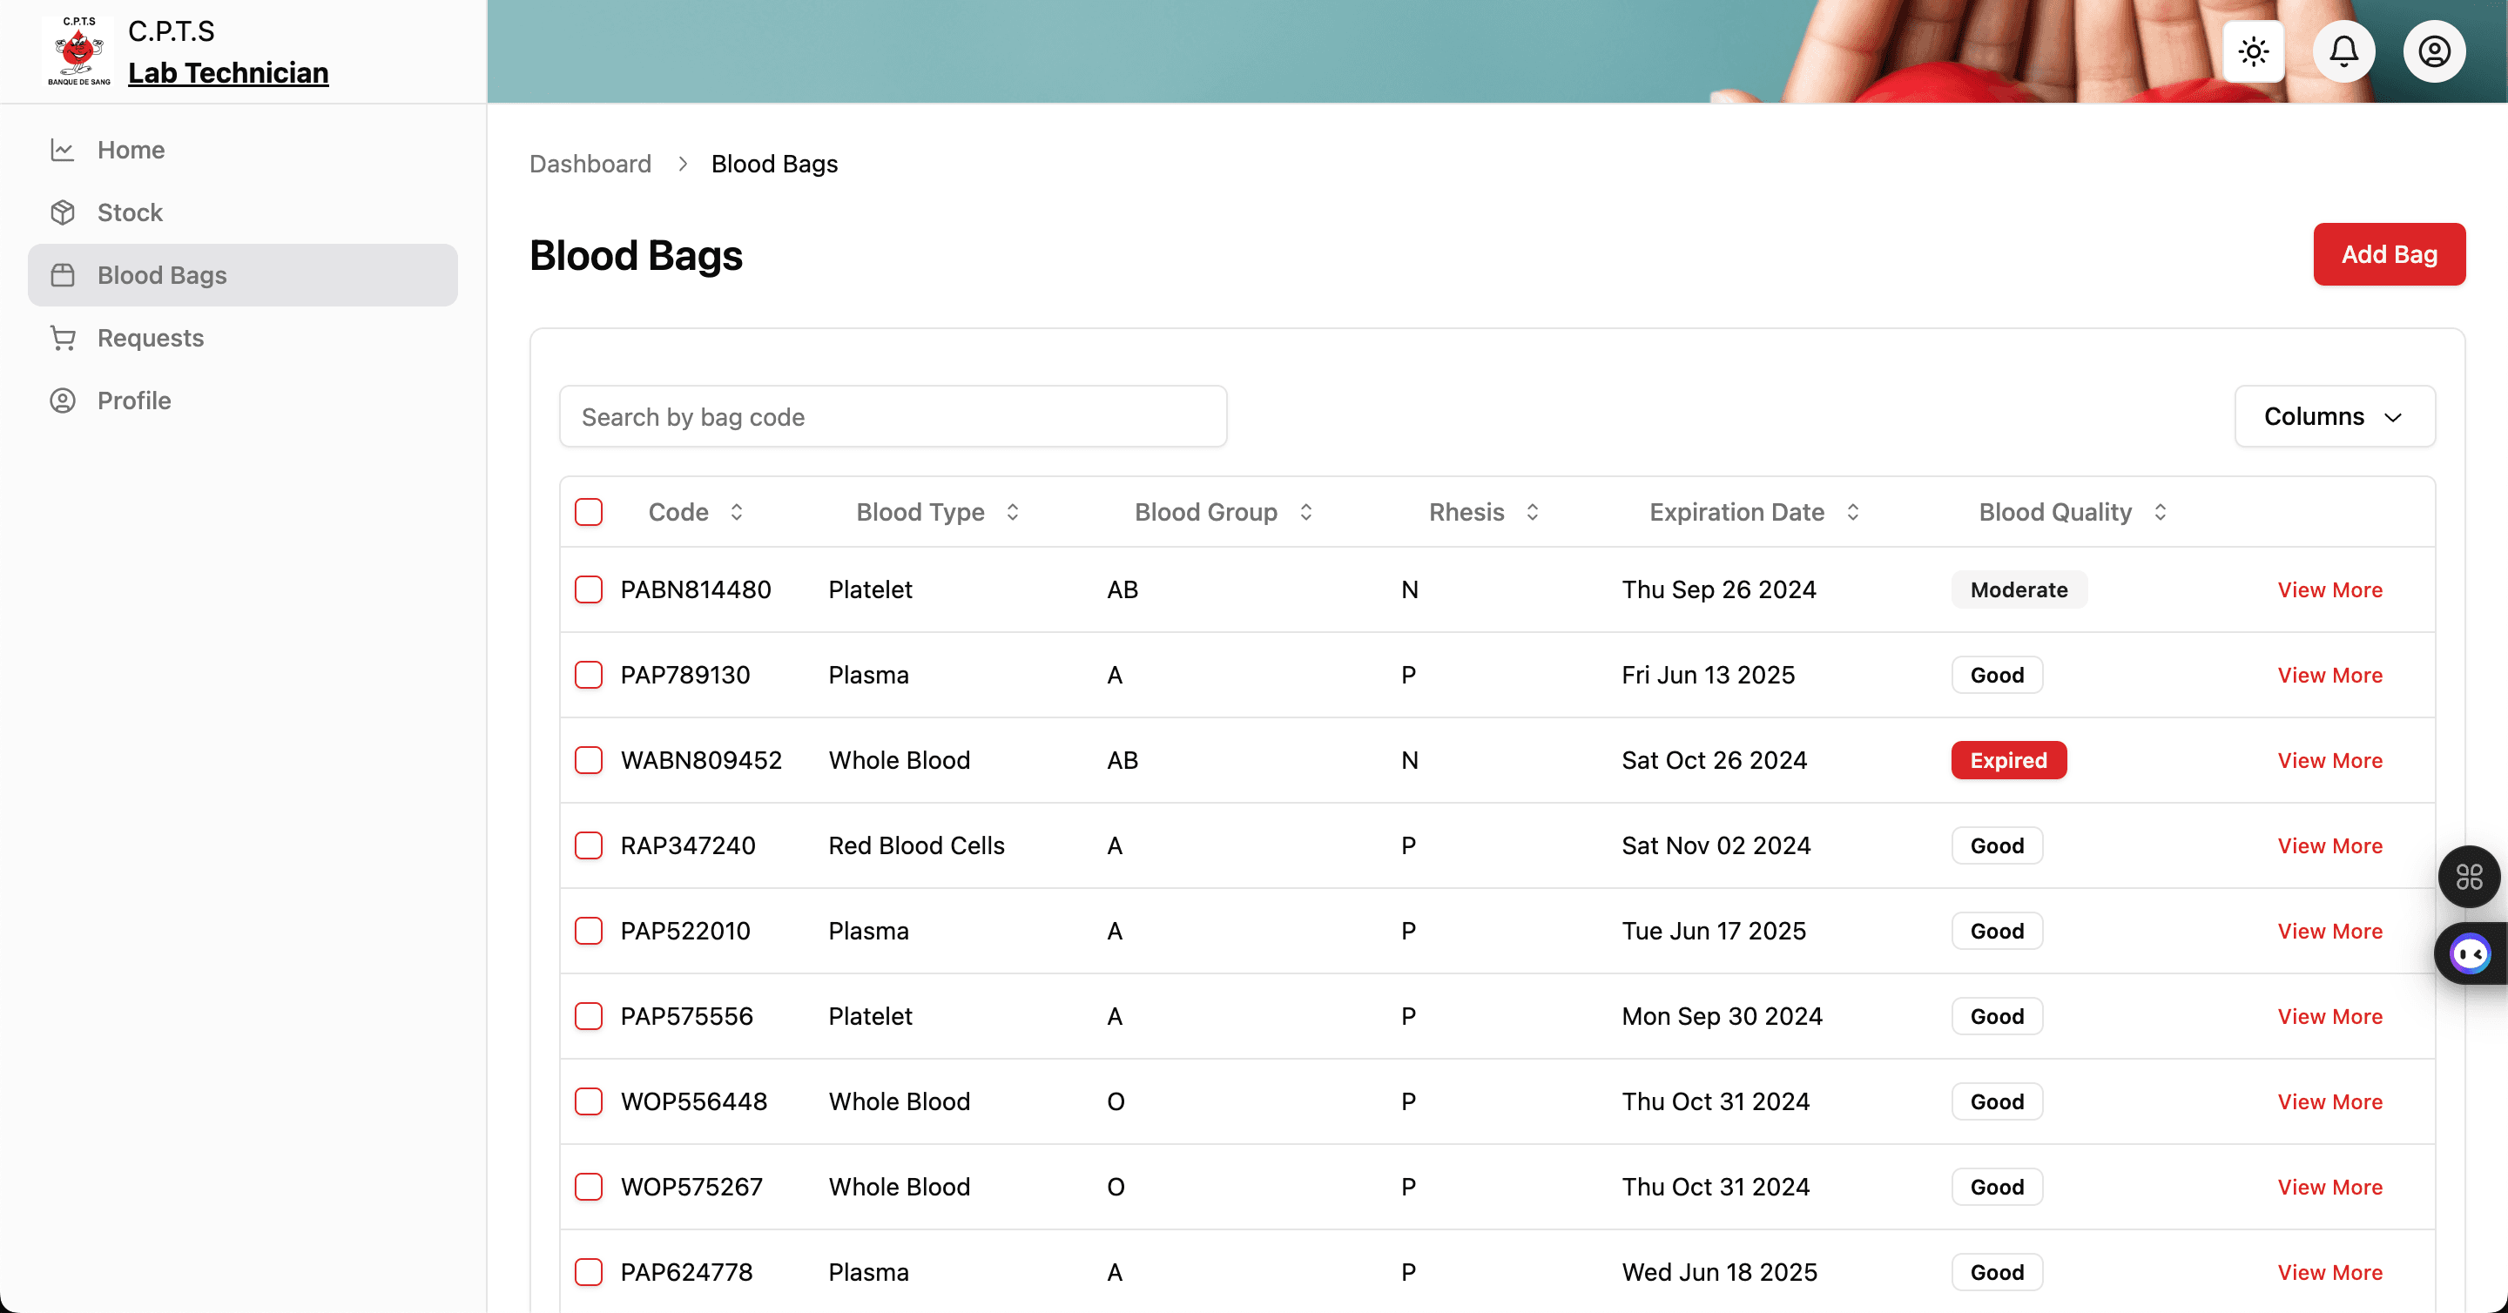
Task: Select the PABN814480 row checkbox
Action: click(x=588, y=589)
